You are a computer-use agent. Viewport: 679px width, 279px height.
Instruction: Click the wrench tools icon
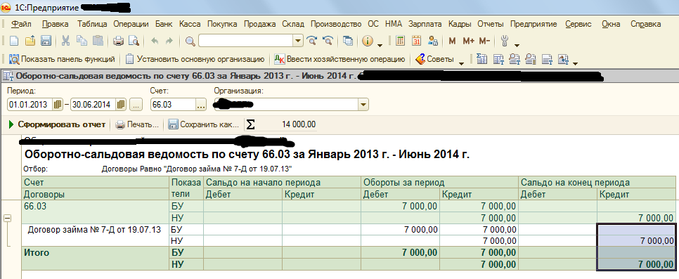[505, 41]
